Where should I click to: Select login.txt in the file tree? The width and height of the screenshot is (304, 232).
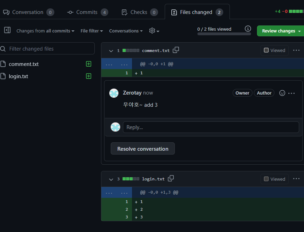pos(18,76)
